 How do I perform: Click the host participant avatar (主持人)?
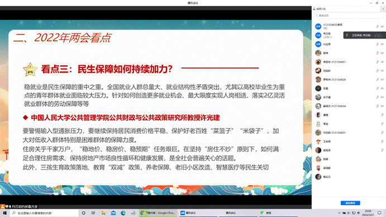(318, 35)
